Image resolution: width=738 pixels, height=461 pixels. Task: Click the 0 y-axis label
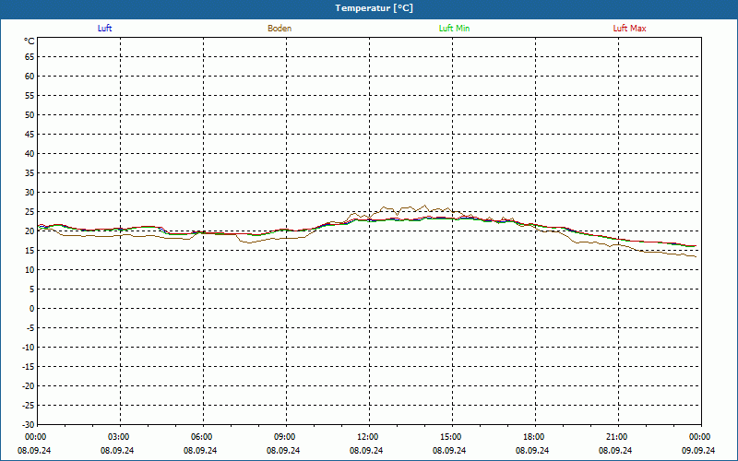[32, 309]
